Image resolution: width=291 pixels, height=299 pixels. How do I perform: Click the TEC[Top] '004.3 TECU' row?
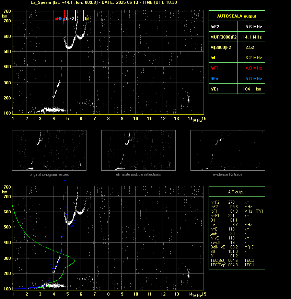[232, 265]
